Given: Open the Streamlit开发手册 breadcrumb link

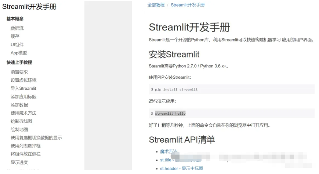Looking at the screenshot, I should click(x=188, y=5).
